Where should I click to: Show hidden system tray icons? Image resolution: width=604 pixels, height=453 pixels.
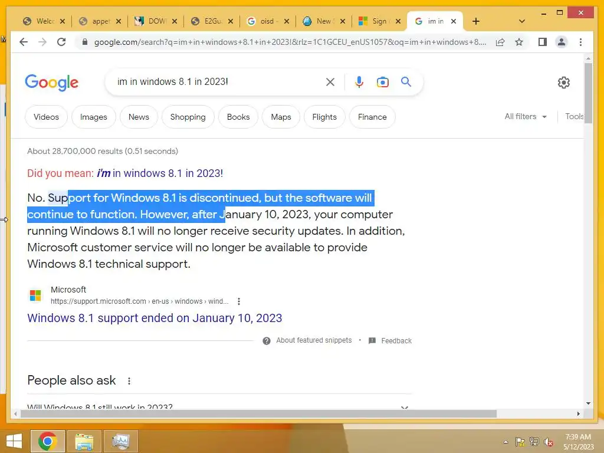coord(505,442)
